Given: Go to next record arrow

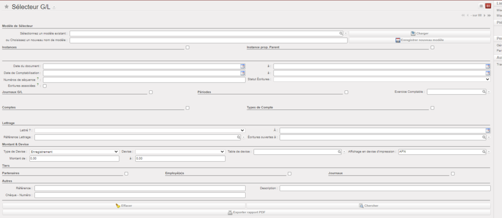Looking at the screenshot, I should [483, 16].
